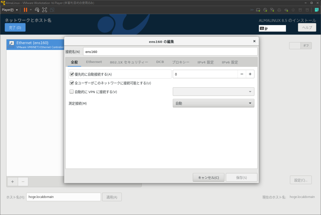The height and width of the screenshot is (215, 321).
Task: Close the ens160 edit dialog
Action: coord(254,41)
